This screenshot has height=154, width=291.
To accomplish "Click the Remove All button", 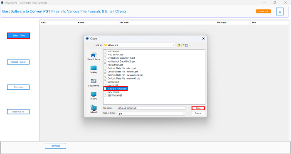I will [18, 112].
